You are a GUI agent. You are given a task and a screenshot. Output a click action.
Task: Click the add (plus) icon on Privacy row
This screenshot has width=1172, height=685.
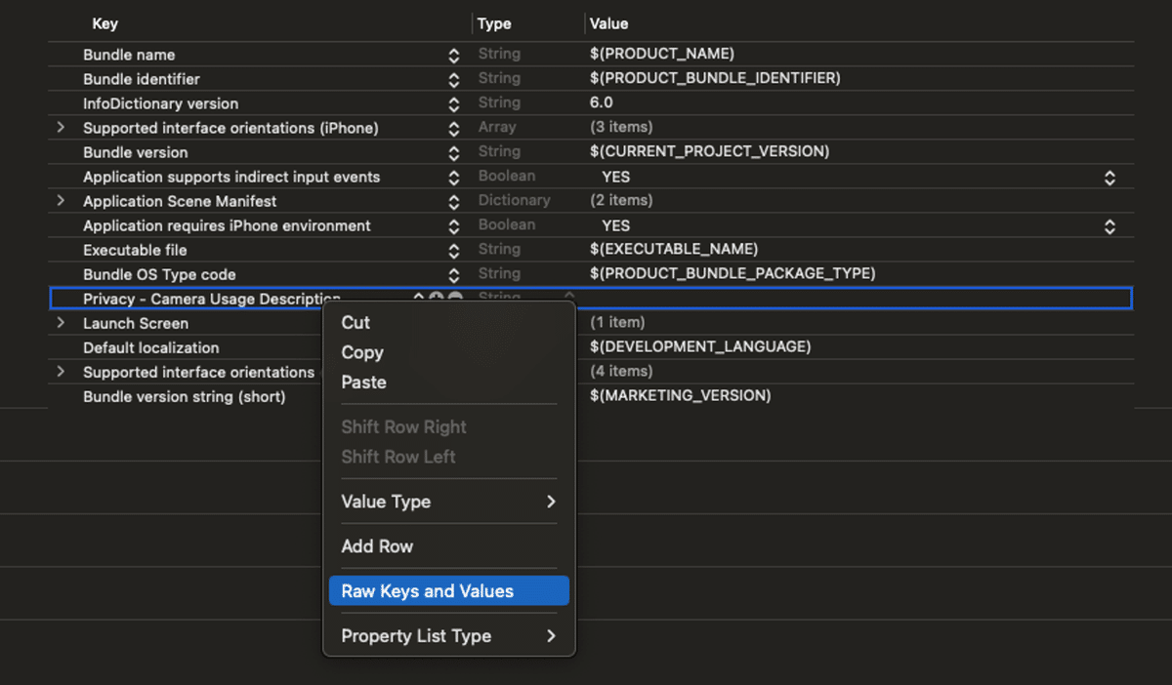437,297
